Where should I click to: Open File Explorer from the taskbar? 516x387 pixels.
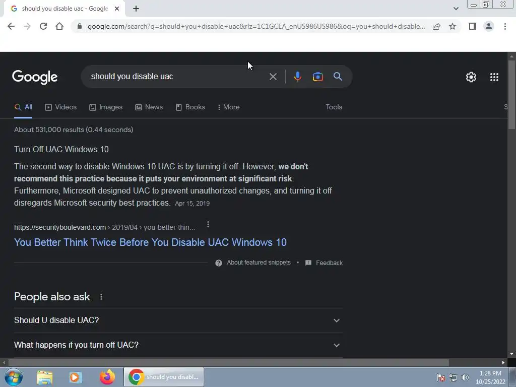coord(44,377)
